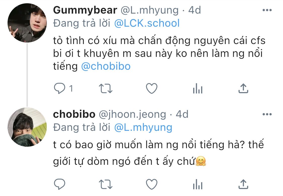Open Gummybear's profile picture
The width and height of the screenshot is (283, 196).
(27, 23)
